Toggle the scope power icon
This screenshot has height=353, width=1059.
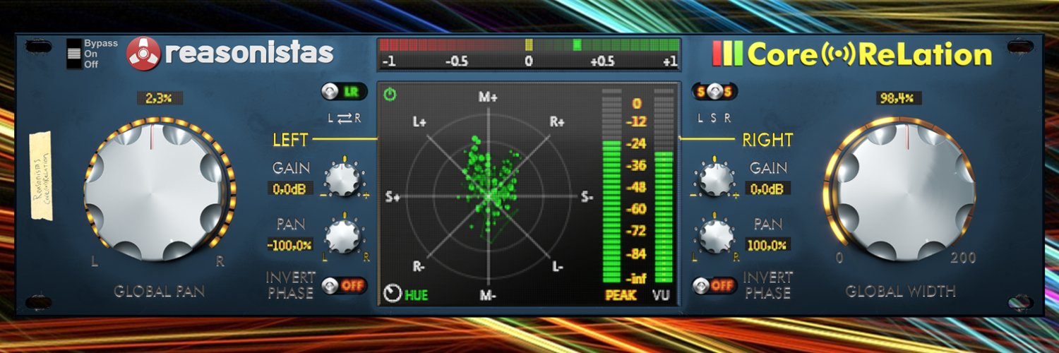[x=389, y=94]
